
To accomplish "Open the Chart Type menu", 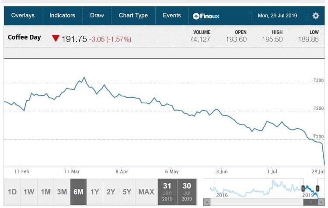I will pos(133,15).
